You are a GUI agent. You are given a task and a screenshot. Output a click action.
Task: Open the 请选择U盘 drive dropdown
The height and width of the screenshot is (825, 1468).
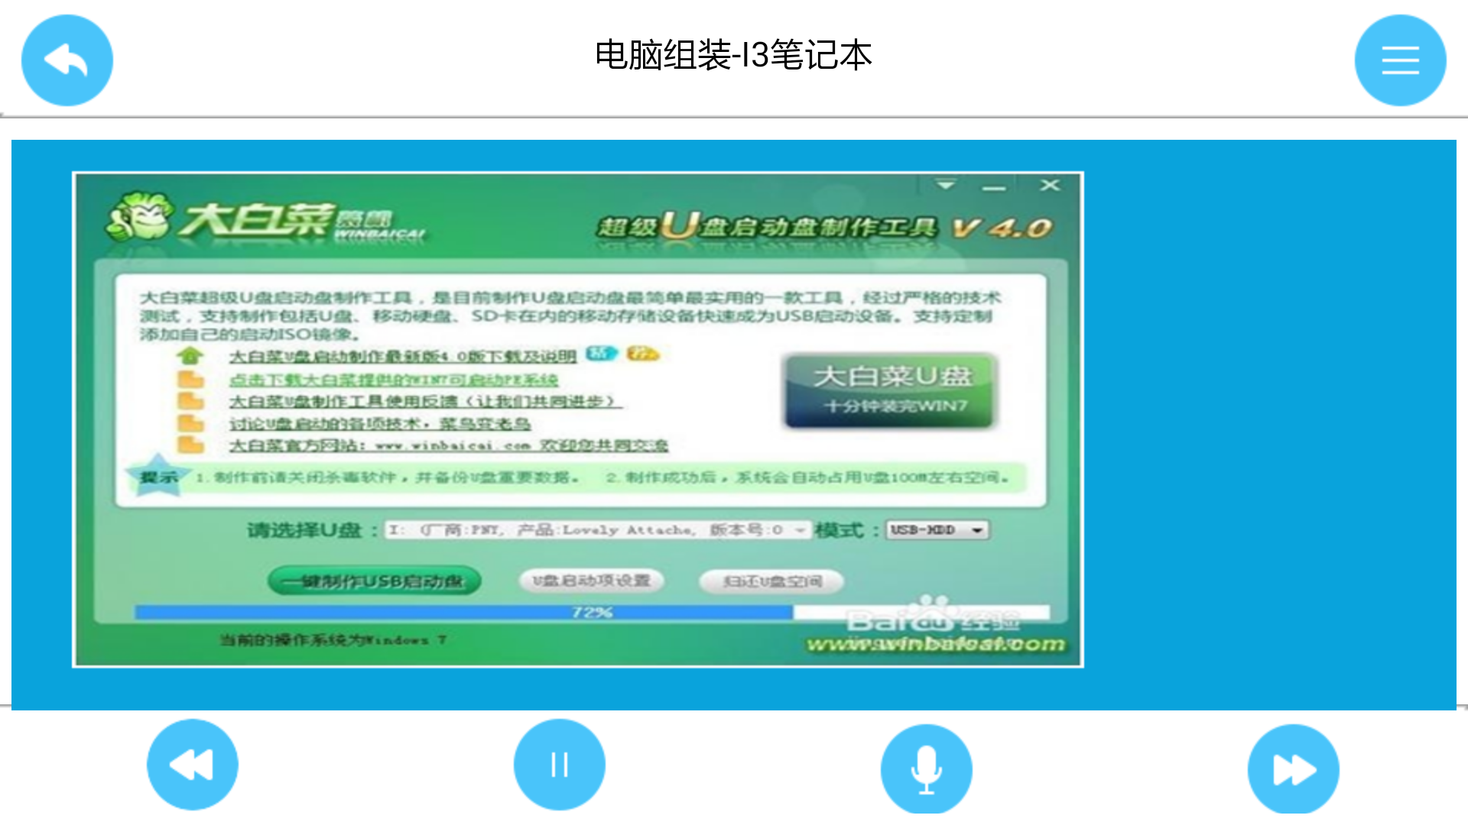(597, 529)
